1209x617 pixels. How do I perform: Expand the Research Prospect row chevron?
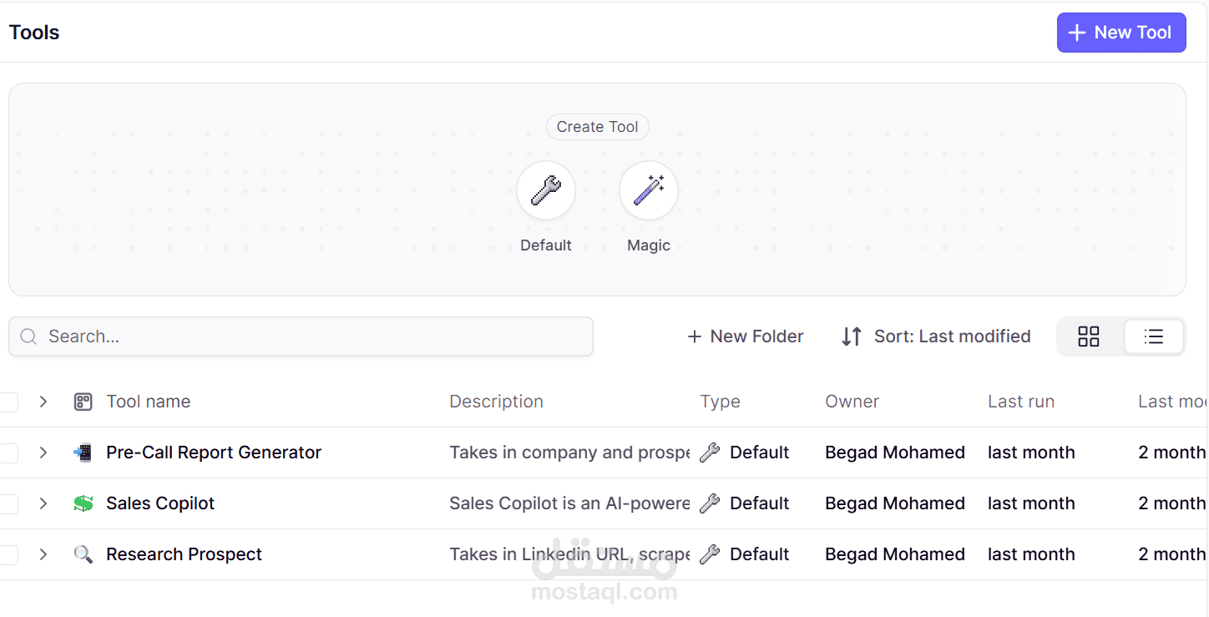43,554
